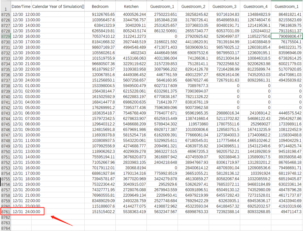This screenshot has height=231, width=303.
Task: Click Bedroom value 70179112.01
Action: [x=100, y=168]
